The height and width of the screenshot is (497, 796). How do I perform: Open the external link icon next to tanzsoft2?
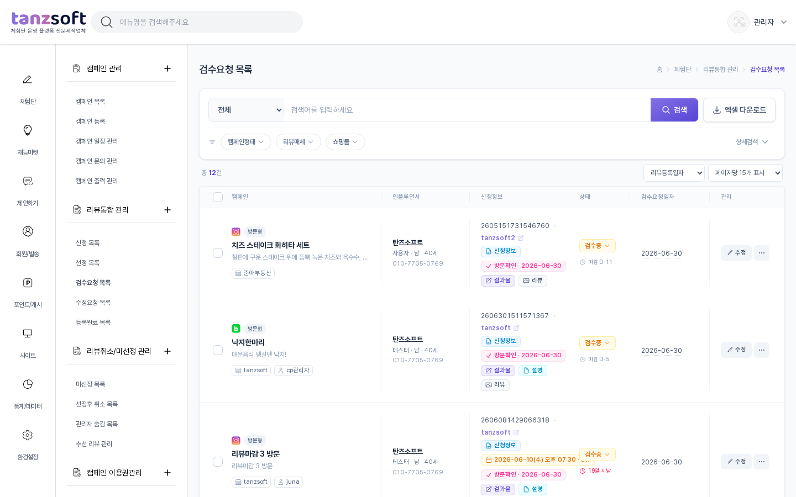(521, 238)
